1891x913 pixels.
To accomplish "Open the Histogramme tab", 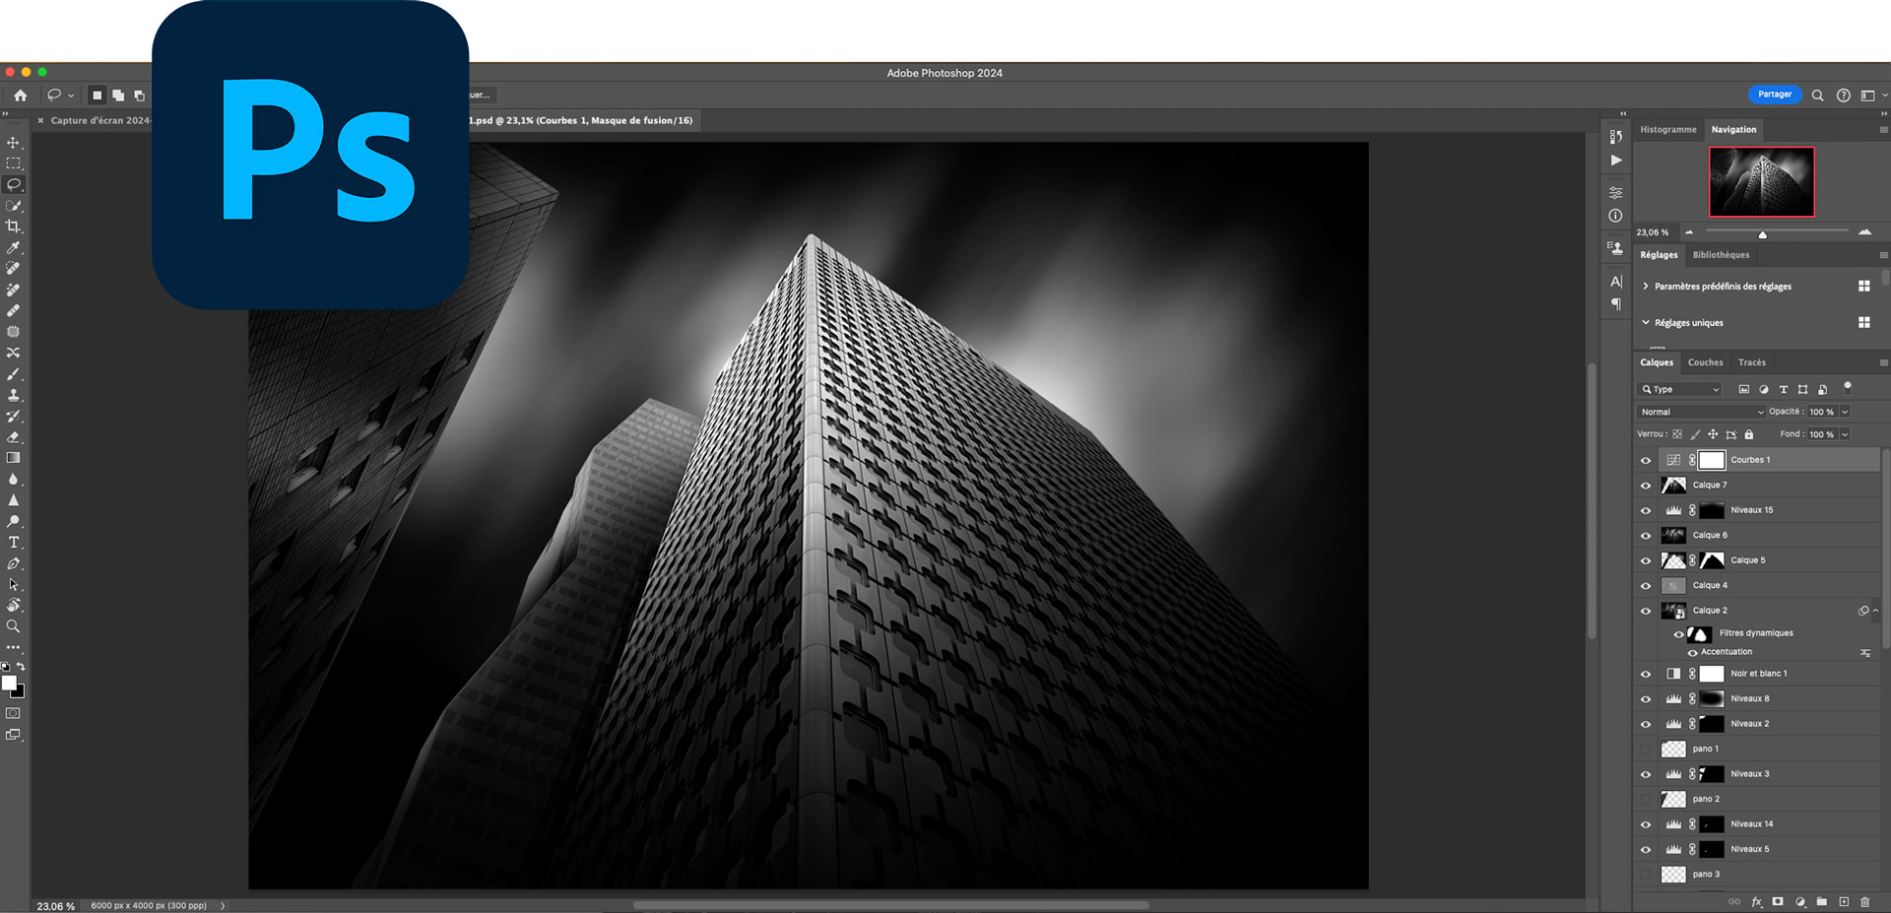I will pyautogui.click(x=1667, y=130).
